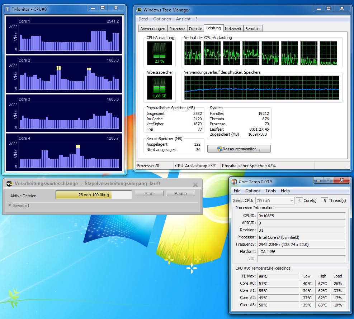Open the ? help menu in Task-Manager
Image resolution: width=354 pixels, height=319 pixels.
click(196, 19)
